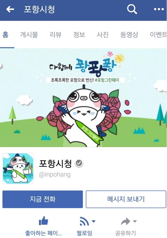The image size is (167, 238).
Task: Select the 사진 tab
Action: point(102,34)
